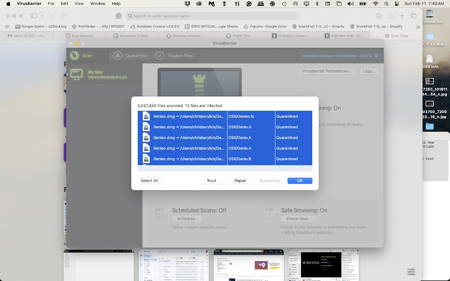The image size is (450, 281).
Task: Click OK to dismiss scan results
Action: (x=300, y=181)
